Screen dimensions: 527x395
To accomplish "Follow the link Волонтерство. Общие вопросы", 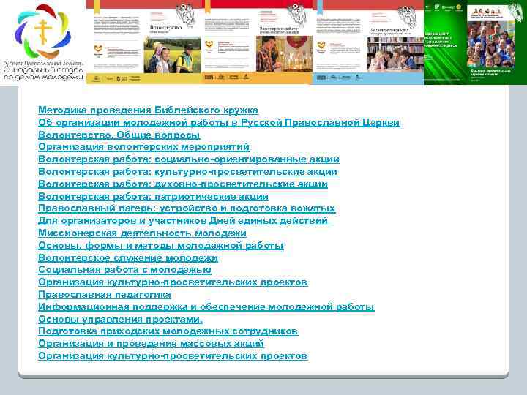I will 119,135.
